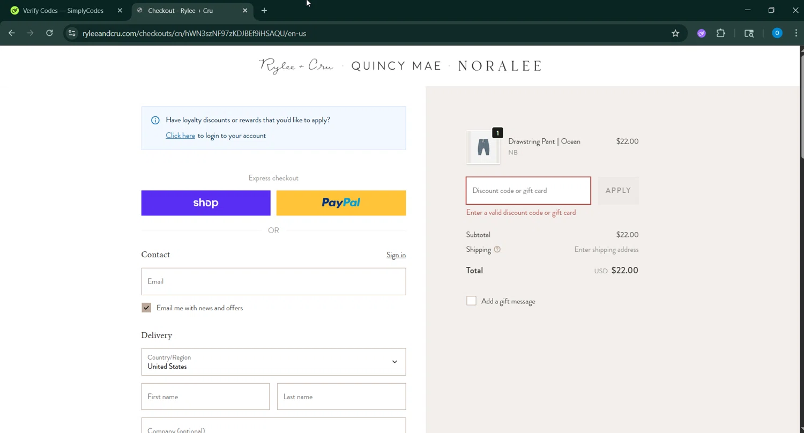The width and height of the screenshot is (804, 433).
Task: Open a new browser tab
Action: (x=264, y=10)
